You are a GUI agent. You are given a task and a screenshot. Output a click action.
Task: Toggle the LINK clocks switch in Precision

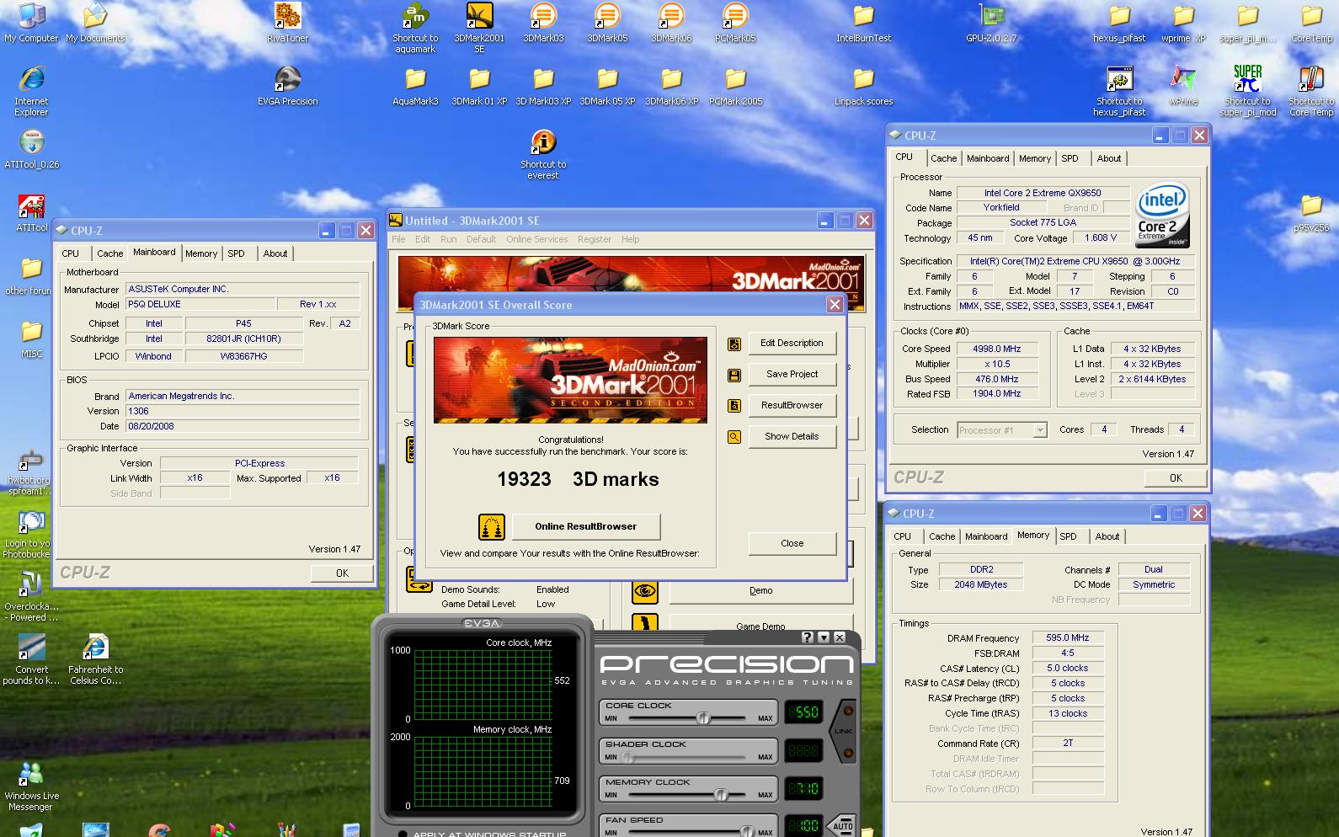(843, 731)
